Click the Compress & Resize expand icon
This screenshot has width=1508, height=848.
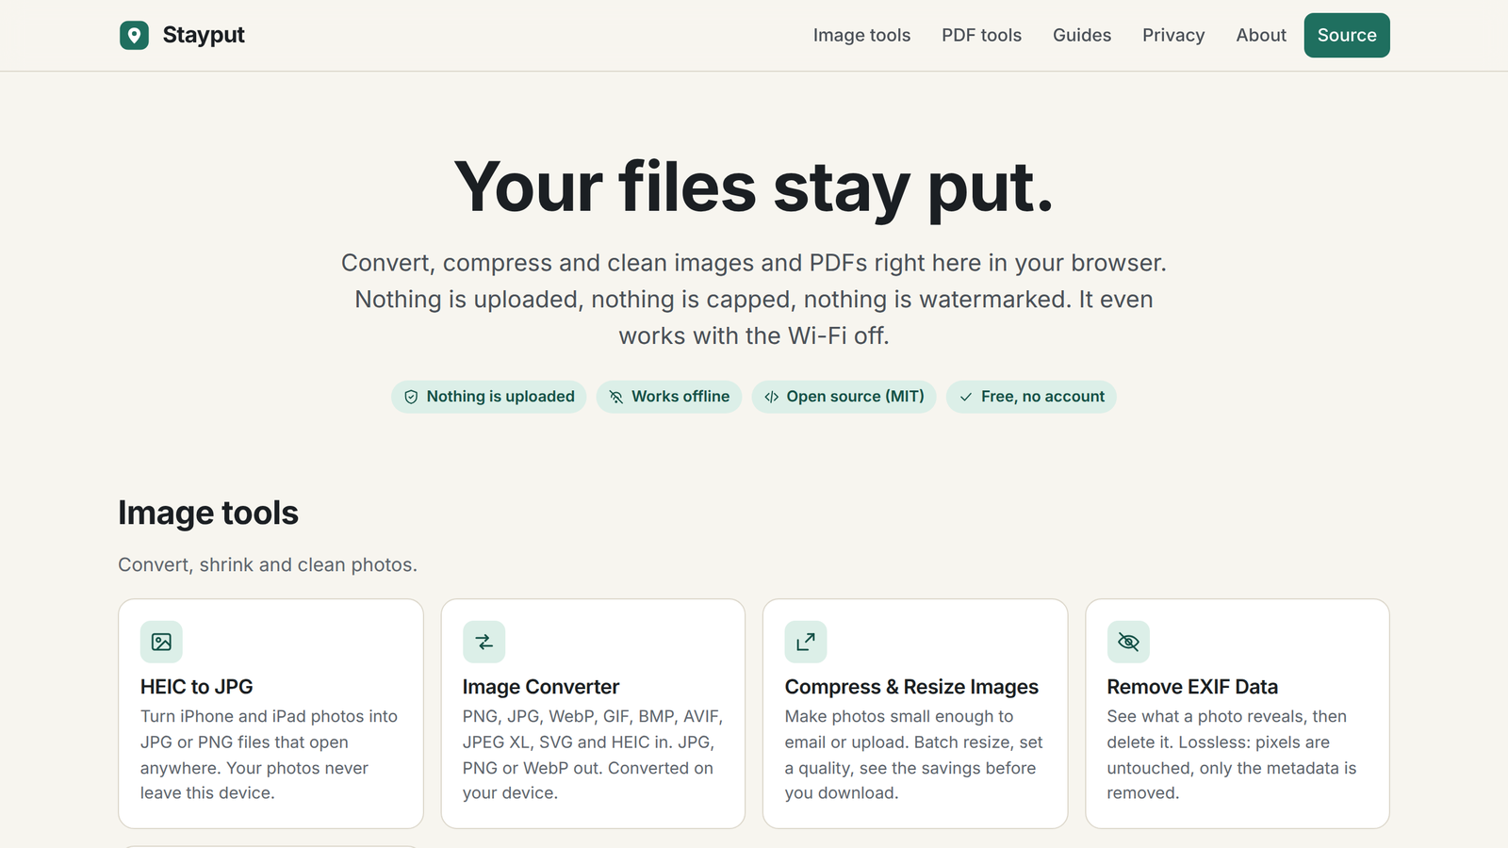pos(806,642)
